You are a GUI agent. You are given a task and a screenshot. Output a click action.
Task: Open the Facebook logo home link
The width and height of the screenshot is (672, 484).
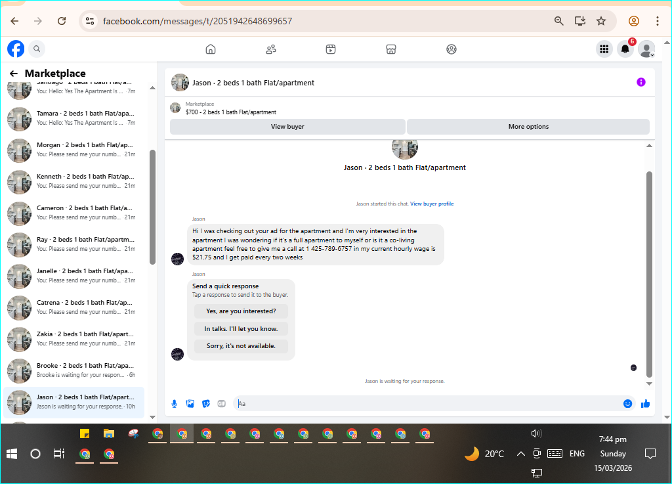click(16, 49)
